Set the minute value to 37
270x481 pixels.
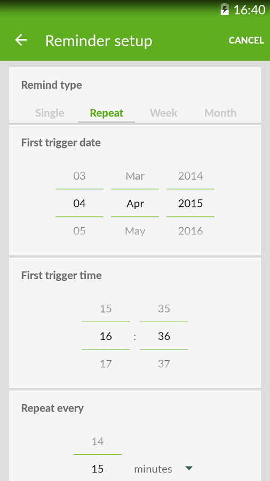[x=164, y=364]
